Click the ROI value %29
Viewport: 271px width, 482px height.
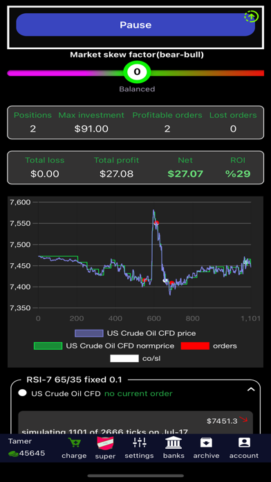[x=238, y=174]
